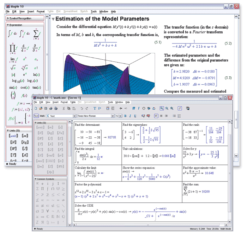Center align the text

click(161, 116)
